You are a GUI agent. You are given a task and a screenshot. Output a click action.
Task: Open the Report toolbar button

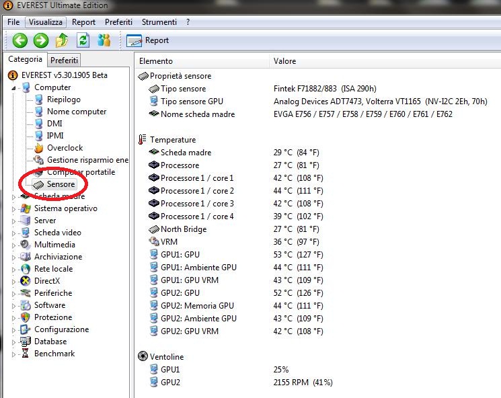tap(147, 40)
